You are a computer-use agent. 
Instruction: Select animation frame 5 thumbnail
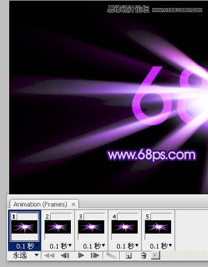point(158,227)
